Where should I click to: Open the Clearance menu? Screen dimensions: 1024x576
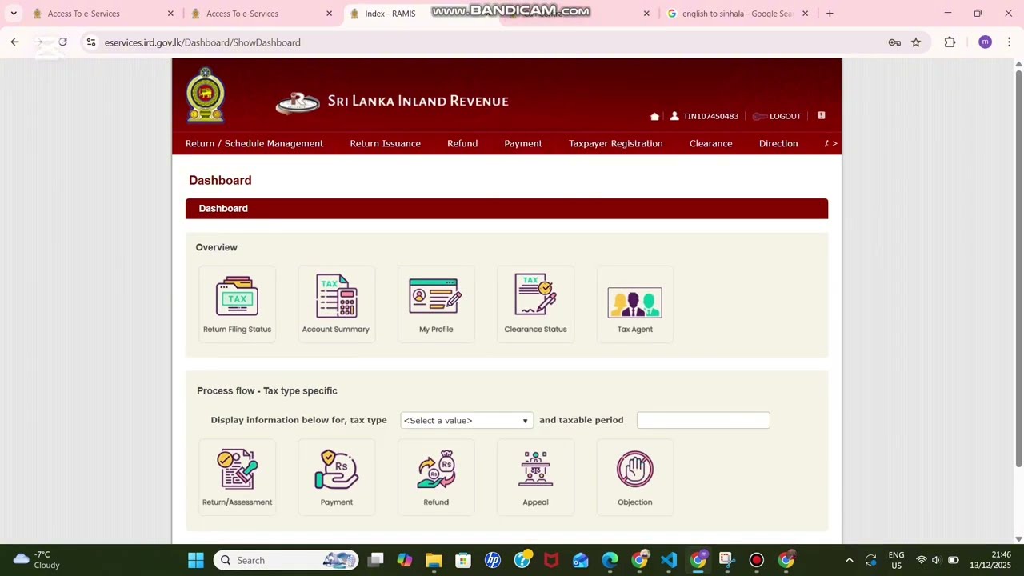pos(710,143)
